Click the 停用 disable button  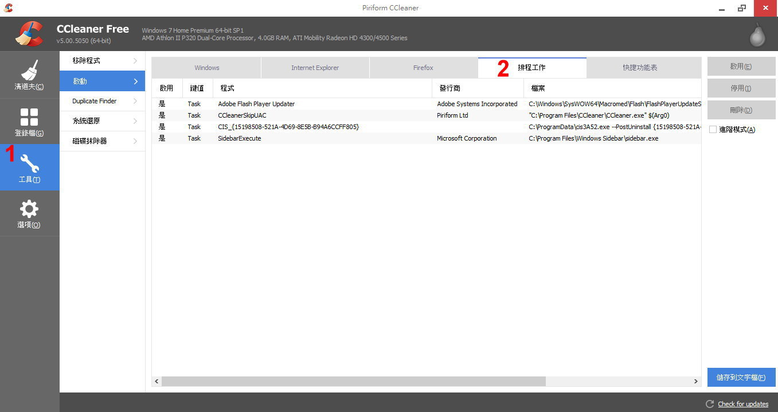coord(741,88)
